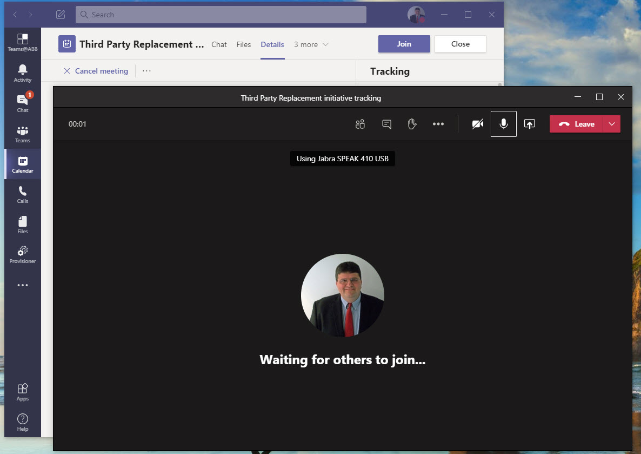
Task: Open the meeting conversation chat icon
Action: tap(386, 124)
